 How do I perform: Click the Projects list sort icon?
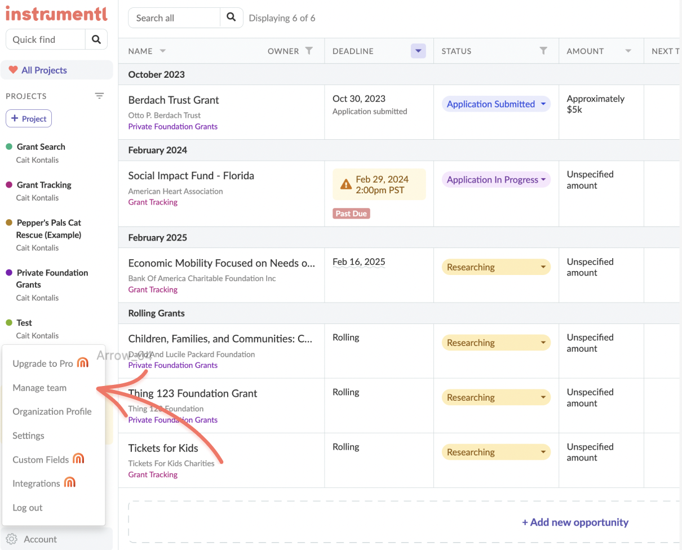point(99,96)
